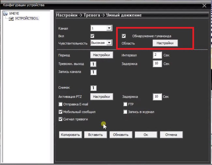The width and height of the screenshot is (212, 165).
Task: Click the upper Задержка input next to Тревожн. выход
Action: point(157,63)
